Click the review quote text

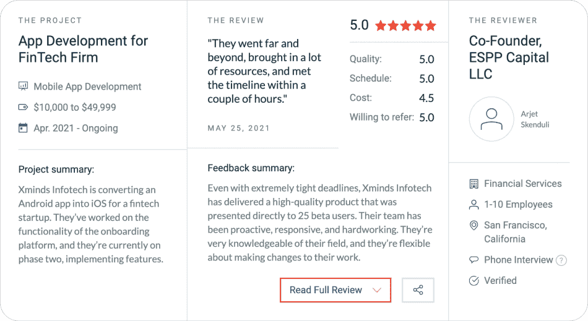[x=264, y=71]
